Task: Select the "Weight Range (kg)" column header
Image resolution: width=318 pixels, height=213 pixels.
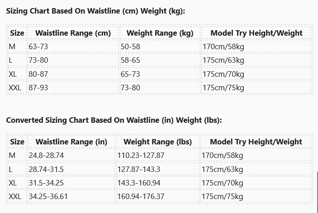Action: (160, 33)
